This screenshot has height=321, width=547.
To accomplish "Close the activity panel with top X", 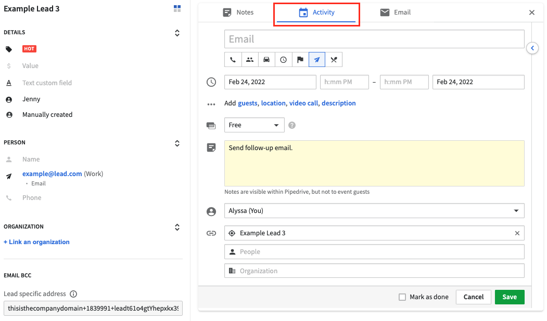I will (532, 12).
